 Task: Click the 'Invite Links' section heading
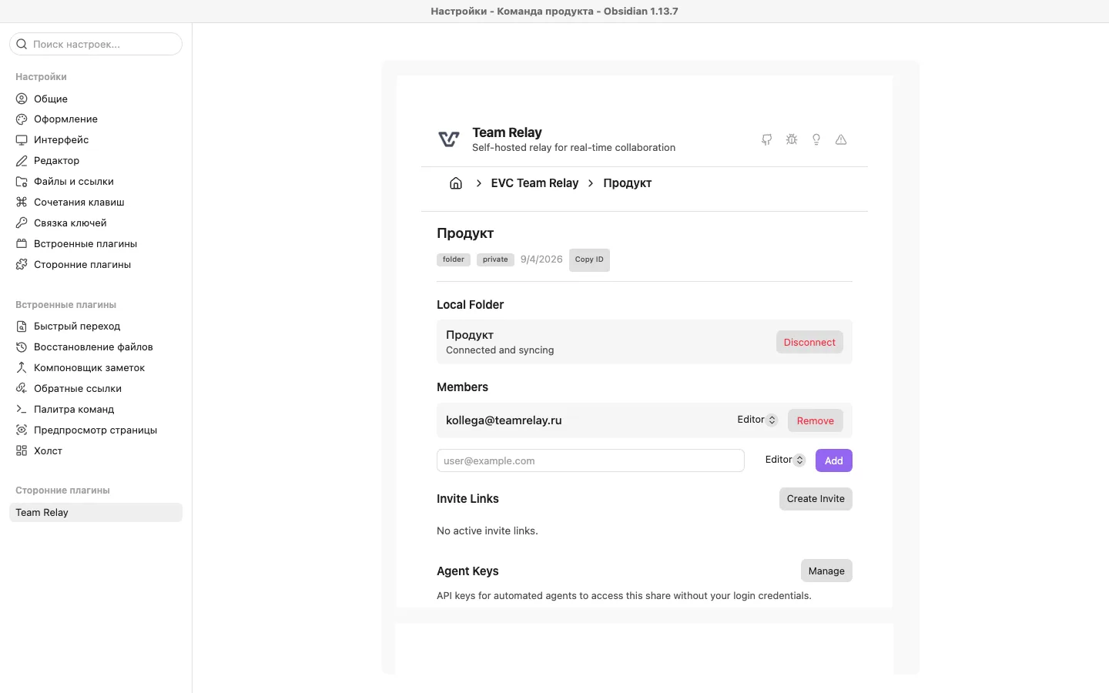pos(467,499)
